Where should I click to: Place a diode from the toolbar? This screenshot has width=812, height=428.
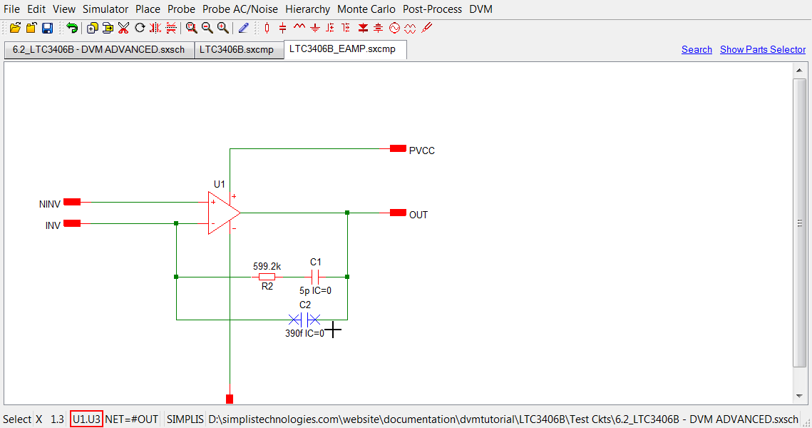point(363,28)
